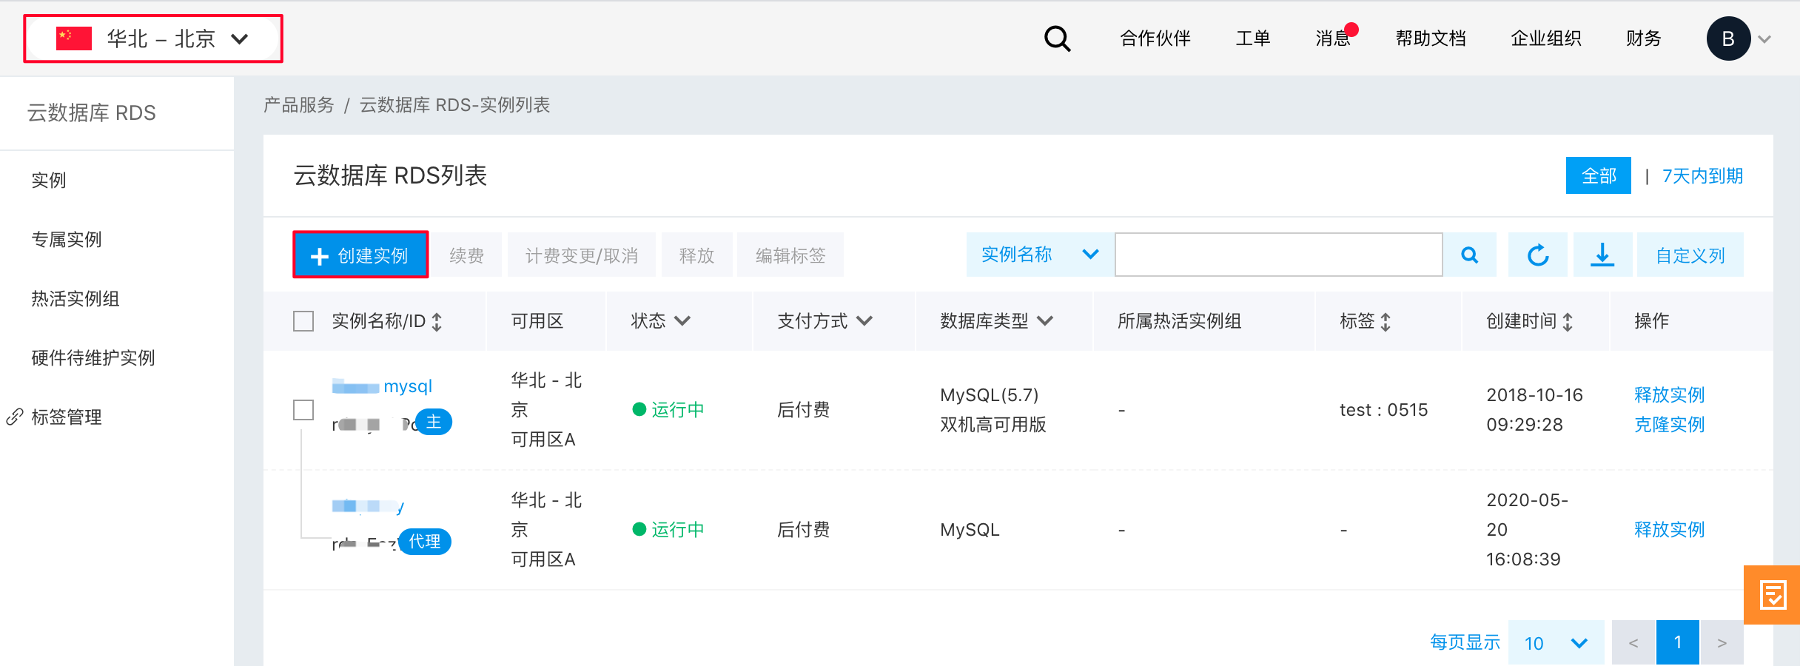Click the 创建实例 button
The image size is (1800, 666).
(x=360, y=255)
